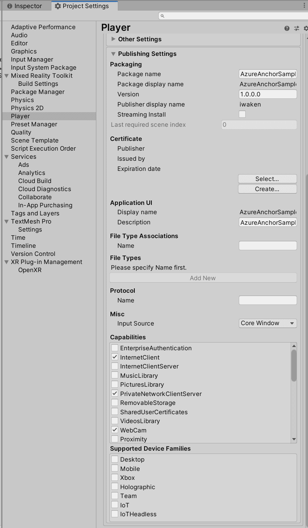Enable the Proximity capability

pyautogui.click(x=115, y=439)
